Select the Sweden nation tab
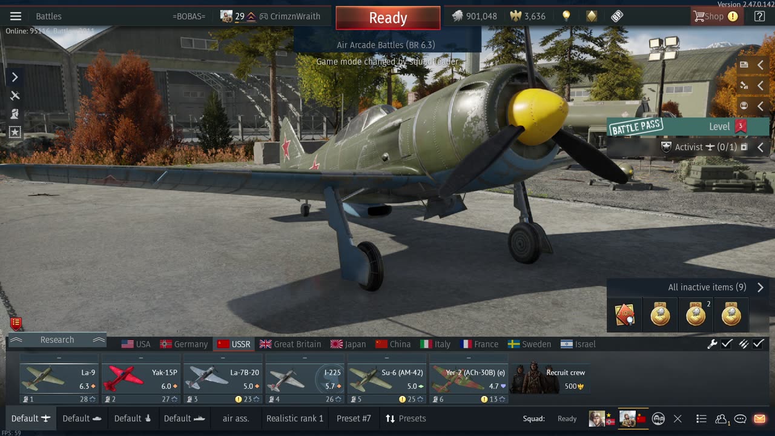The width and height of the screenshot is (775, 436). (x=530, y=344)
